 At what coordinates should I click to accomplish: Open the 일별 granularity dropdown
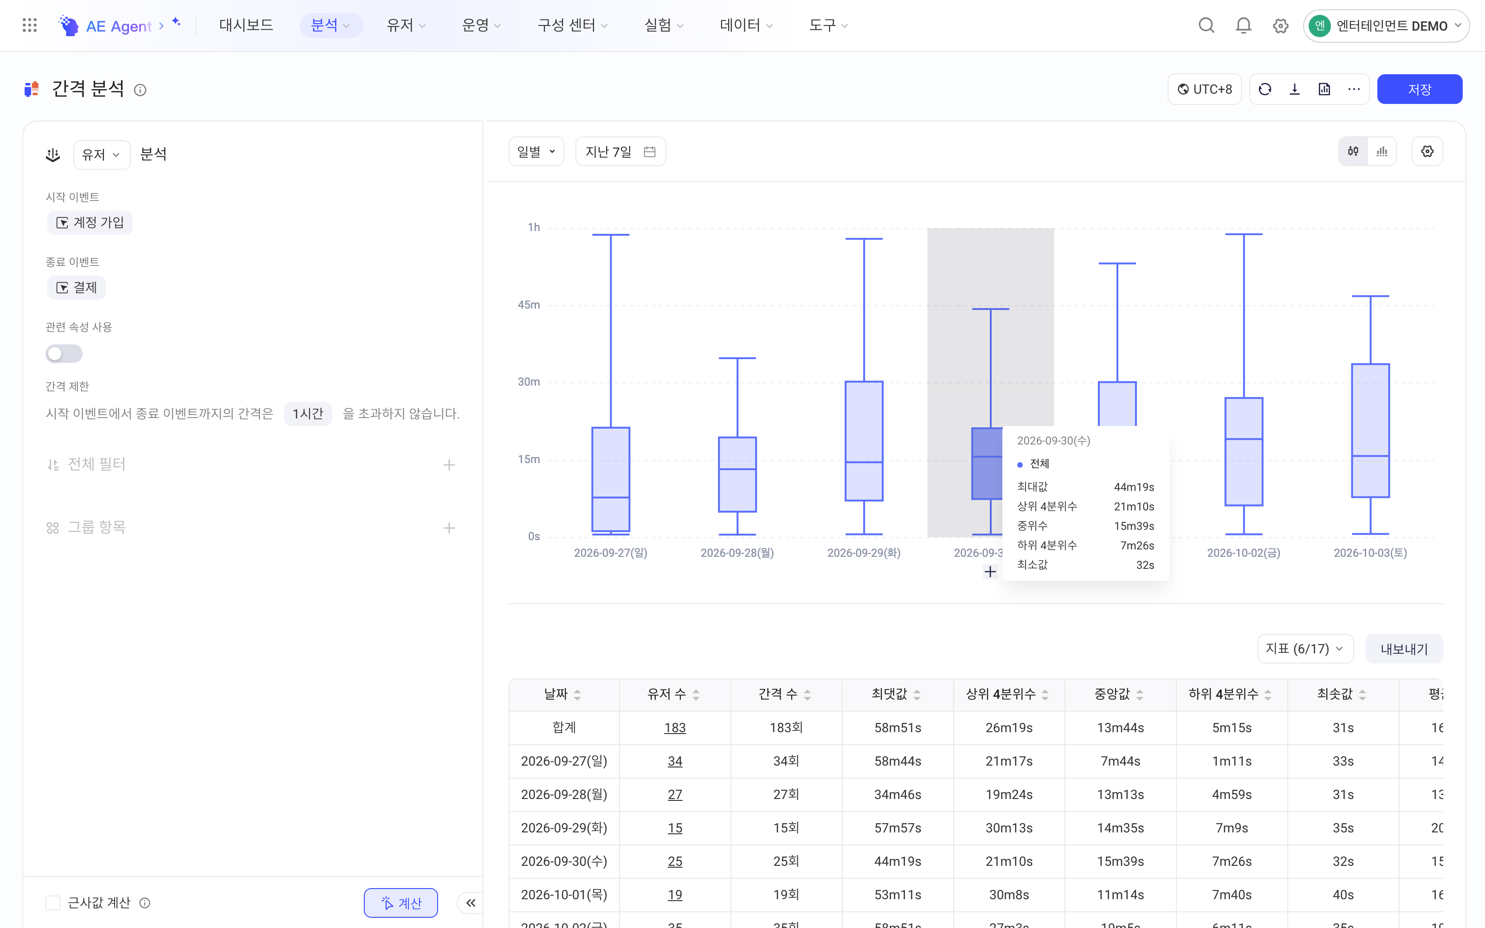pos(536,152)
